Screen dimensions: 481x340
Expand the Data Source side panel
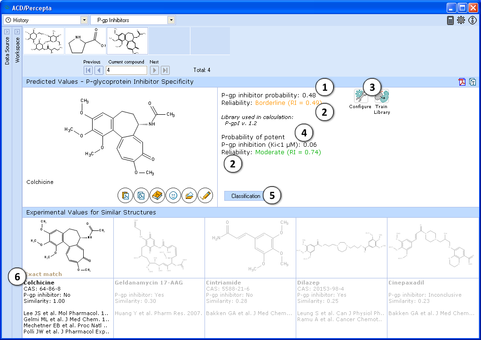click(x=7, y=32)
